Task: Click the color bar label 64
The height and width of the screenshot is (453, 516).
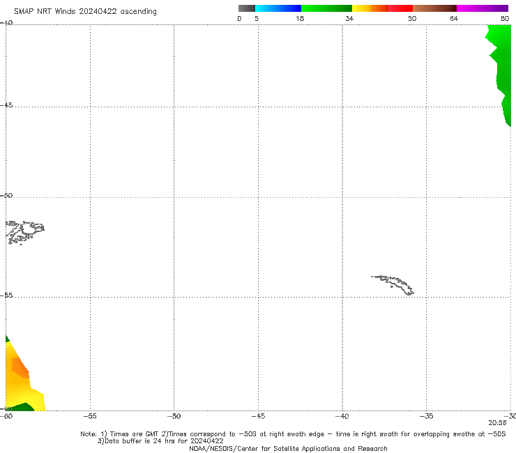Action: click(454, 18)
